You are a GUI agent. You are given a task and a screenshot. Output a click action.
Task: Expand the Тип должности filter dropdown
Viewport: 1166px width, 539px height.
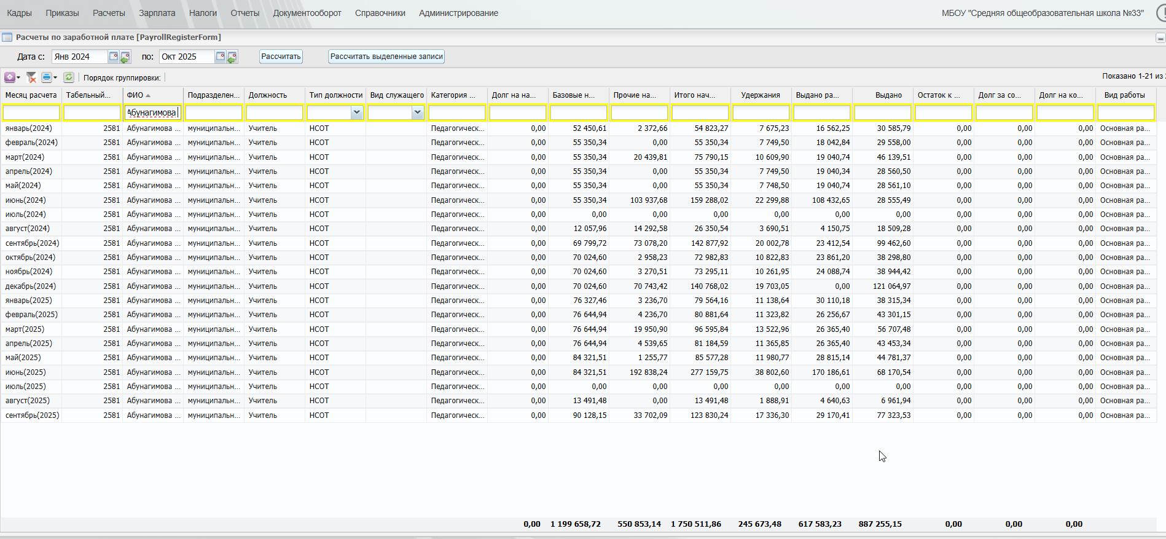[356, 112]
